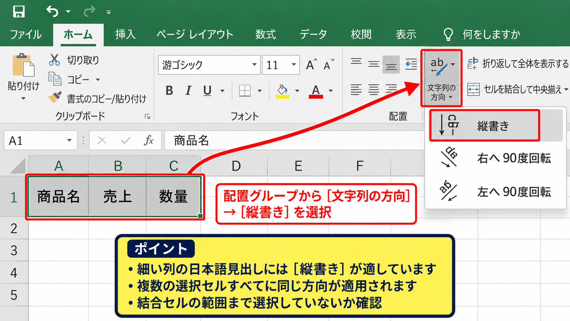Click セルを結合して中央揃え button
The image size is (570, 321).
pyautogui.click(x=517, y=89)
